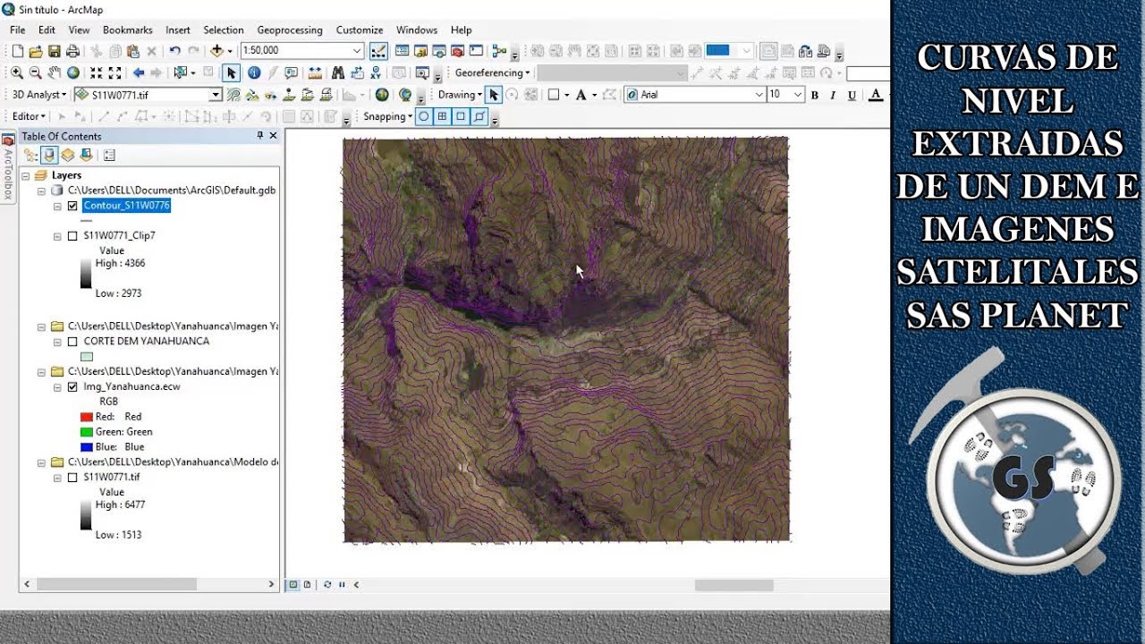Uncheck the Contour_S11W0776 layer
Viewport: 1145px width, 644px height.
(72, 206)
